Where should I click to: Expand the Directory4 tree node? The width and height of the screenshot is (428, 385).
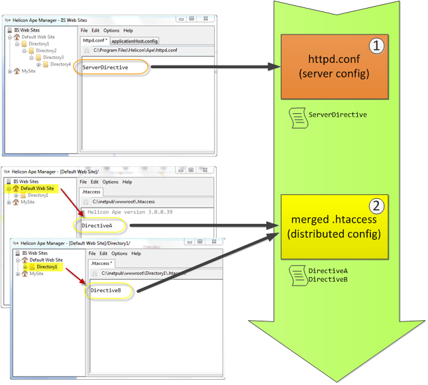pyautogui.click(x=39, y=64)
